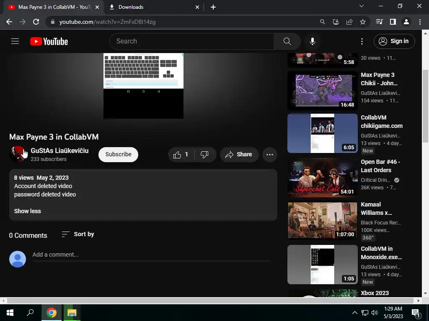The width and height of the screenshot is (429, 321).
Task: Open YouTube settings three-dot menu
Action: (x=362, y=41)
